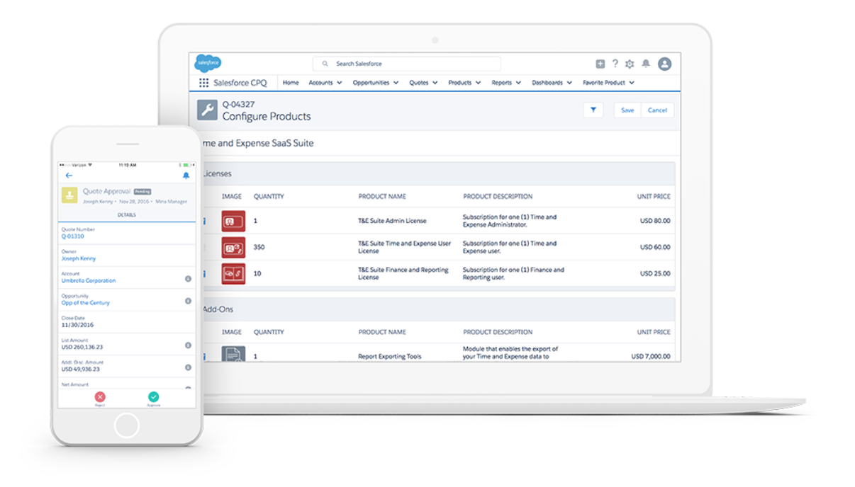Tap info icon next to Addl. Disc. Amount
Screen dimensions: 855x487
point(188,367)
